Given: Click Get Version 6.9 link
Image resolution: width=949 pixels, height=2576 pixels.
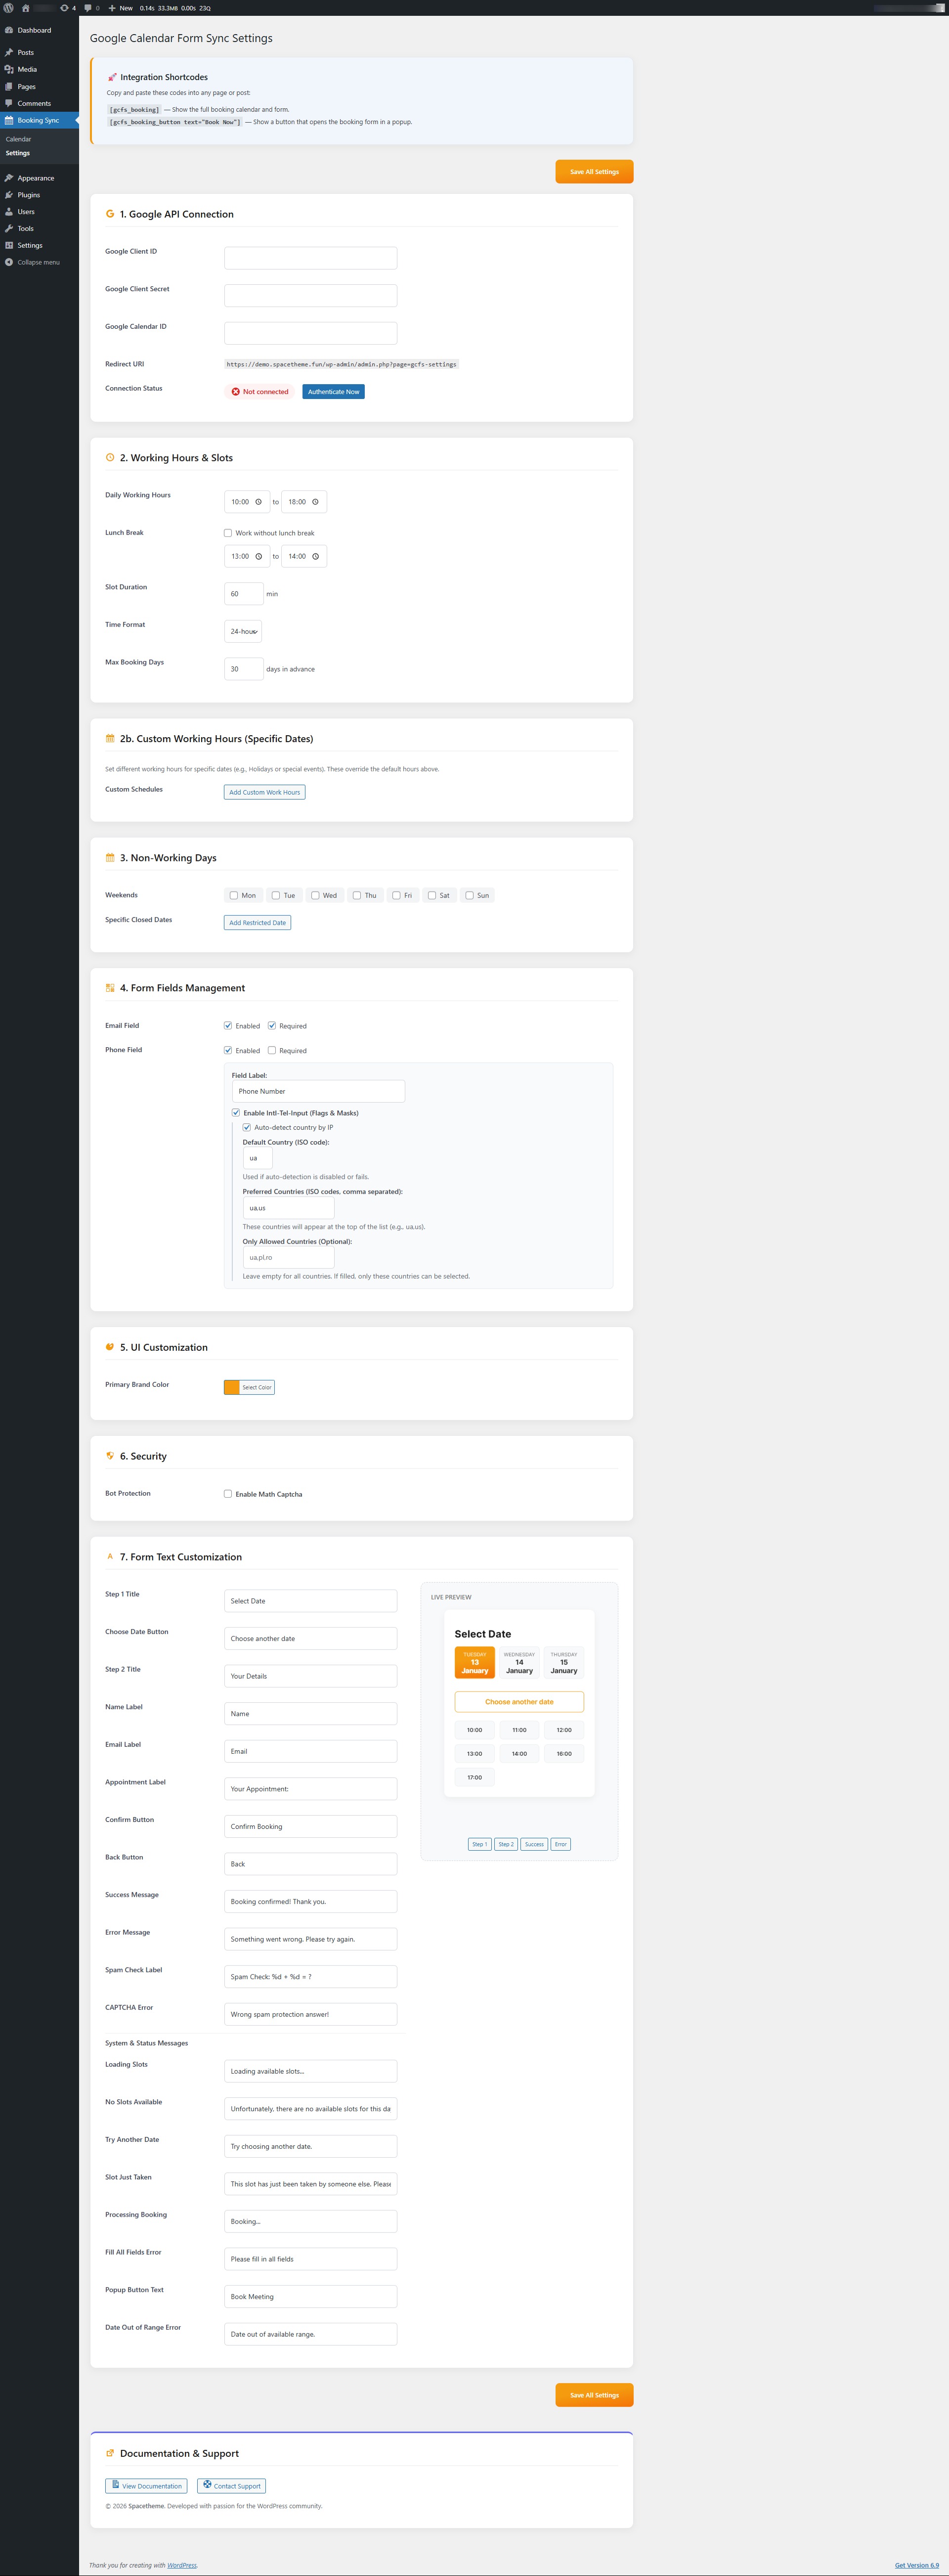Looking at the screenshot, I should (x=917, y=2565).
